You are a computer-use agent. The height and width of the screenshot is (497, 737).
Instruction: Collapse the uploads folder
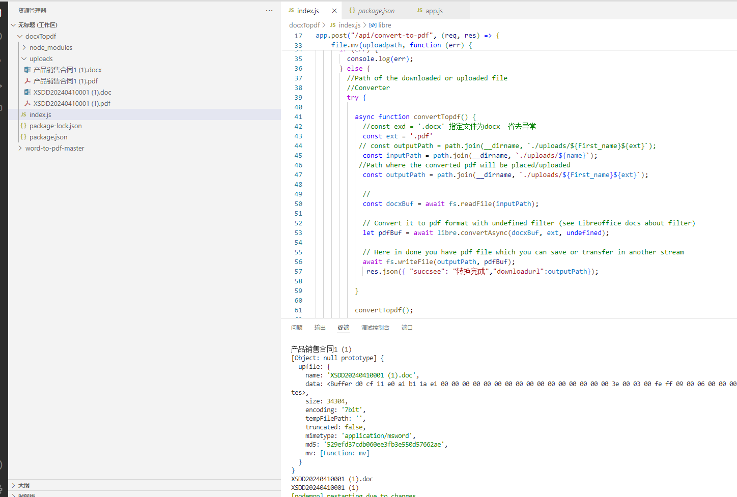point(24,59)
